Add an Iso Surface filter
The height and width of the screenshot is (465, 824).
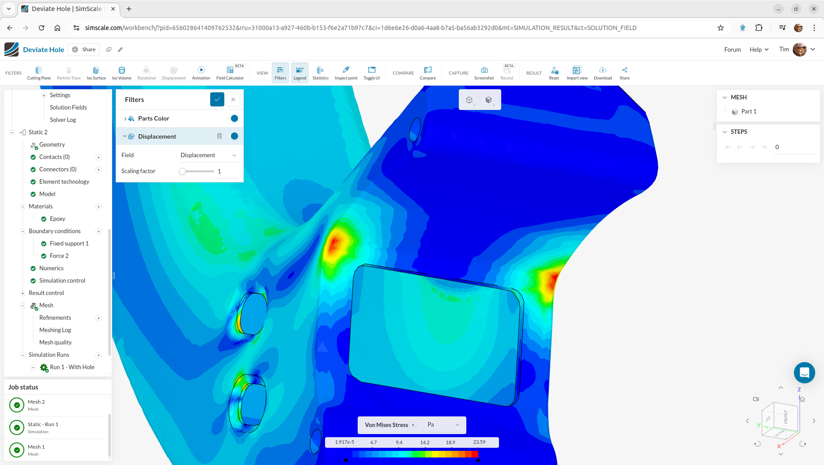[x=96, y=73]
